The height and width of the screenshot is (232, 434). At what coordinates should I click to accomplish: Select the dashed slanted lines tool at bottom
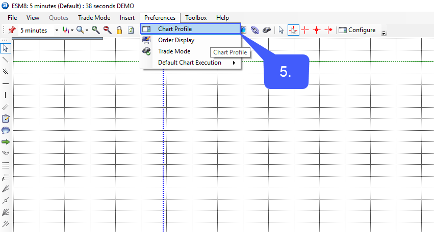click(6, 223)
